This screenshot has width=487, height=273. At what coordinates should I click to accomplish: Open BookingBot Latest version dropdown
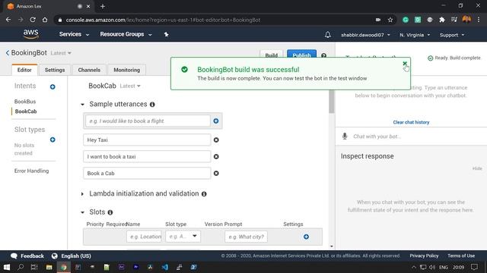click(x=61, y=53)
